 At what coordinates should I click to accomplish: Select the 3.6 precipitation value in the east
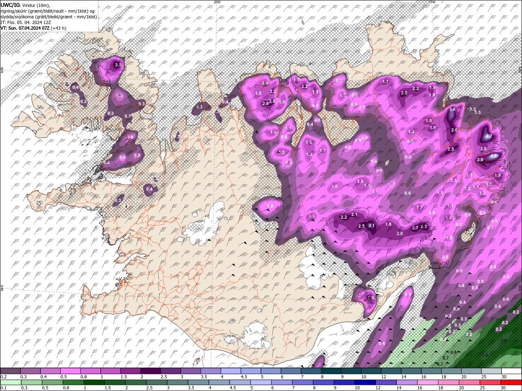452,109
